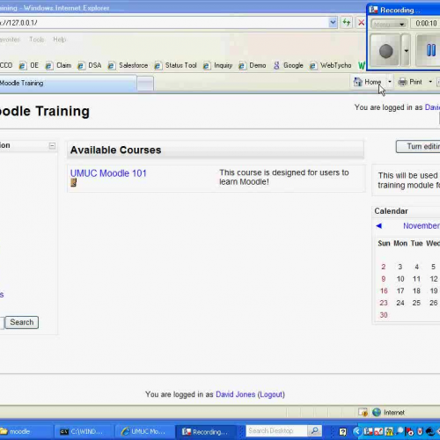The height and width of the screenshot is (440, 440).
Task: Open David Jones profile link in footer
Action: point(235,394)
